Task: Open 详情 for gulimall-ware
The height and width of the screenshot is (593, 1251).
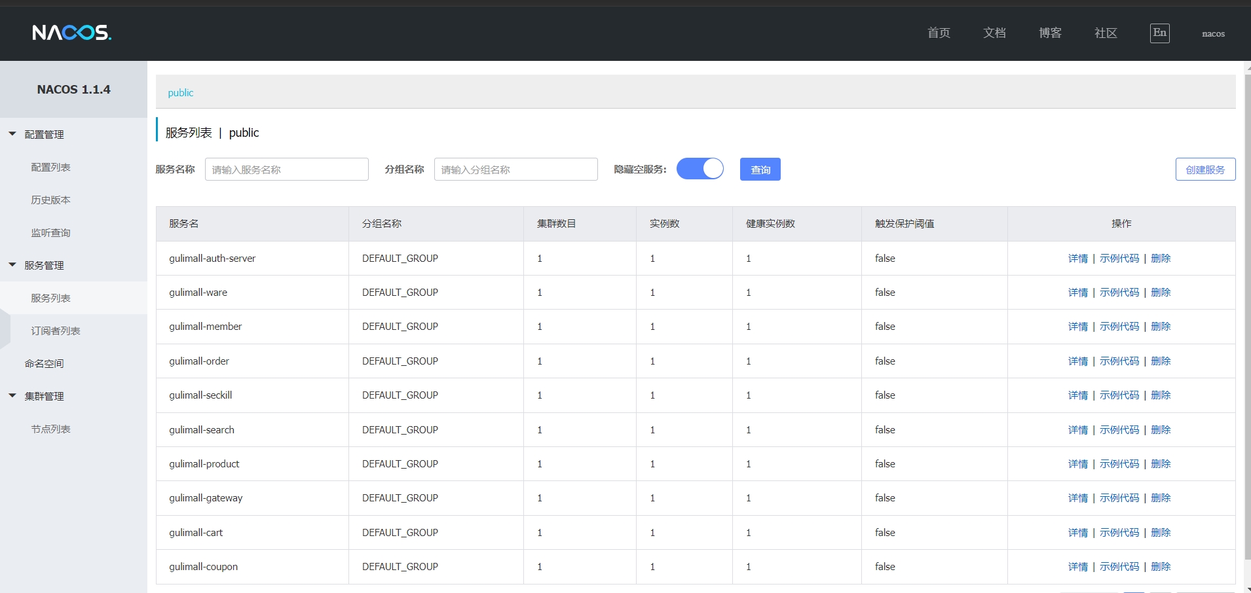Action: (x=1078, y=293)
